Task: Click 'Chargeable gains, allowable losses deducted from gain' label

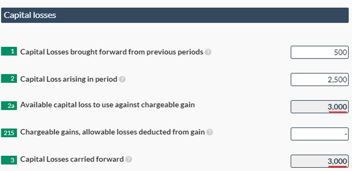Action: click(x=112, y=132)
